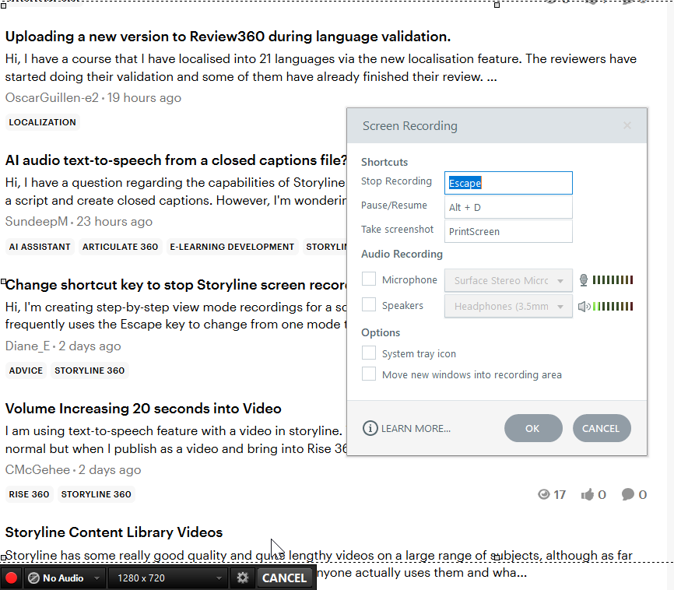This screenshot has width=674, height=590.
Task: Enable the Speakers checkbox
Action: point(369,305)
